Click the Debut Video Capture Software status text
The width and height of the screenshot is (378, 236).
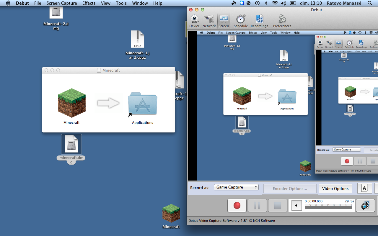pyautogui.click(x=232, y=221)
